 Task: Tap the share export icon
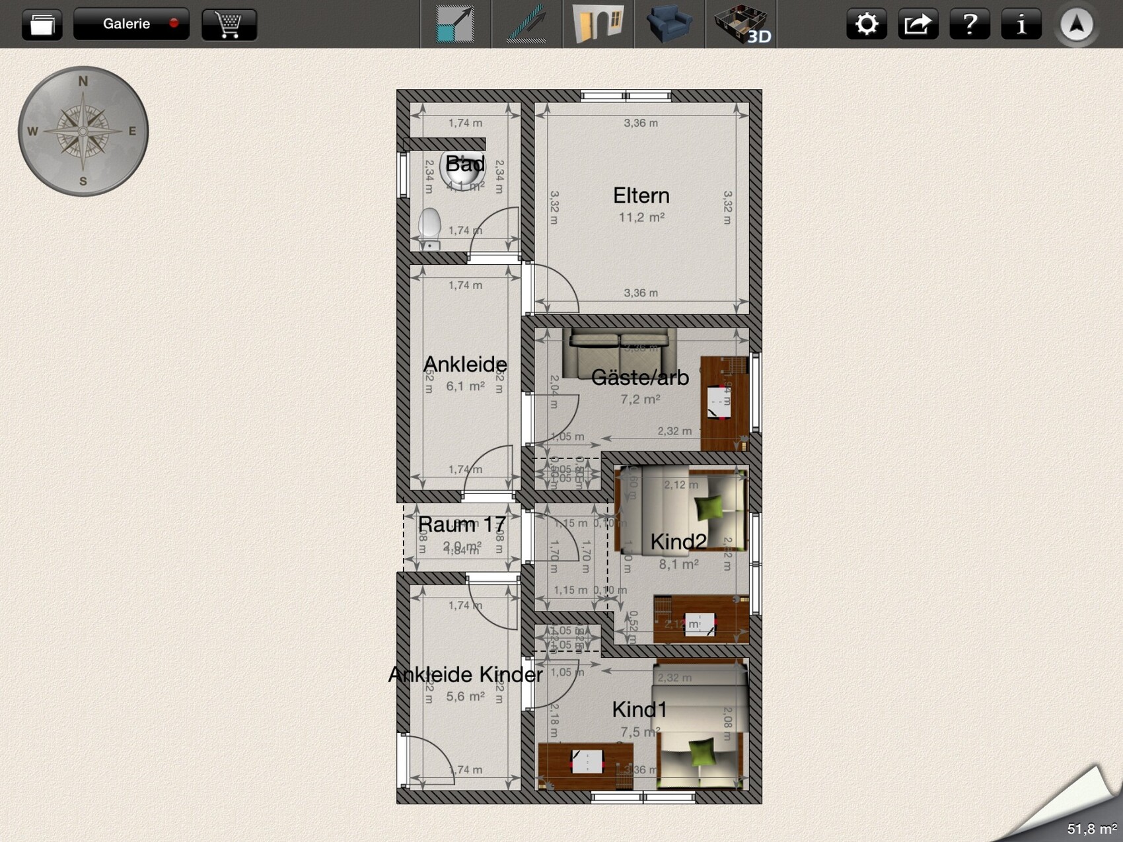[918, 24]
